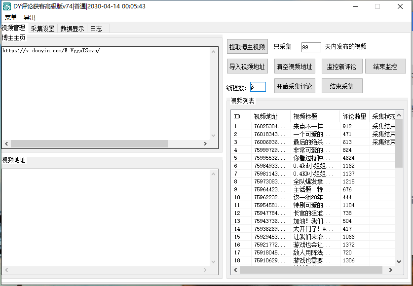The image size is (413, 286).
Task: Open the 导出 menu
Action: coord(30,17)
